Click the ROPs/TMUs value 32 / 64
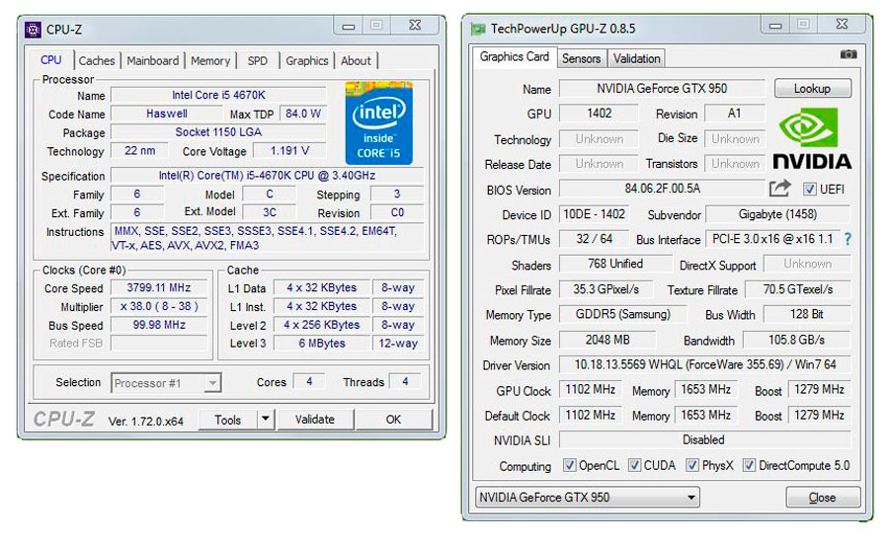889x547 pixels. [x=594, y=239]
